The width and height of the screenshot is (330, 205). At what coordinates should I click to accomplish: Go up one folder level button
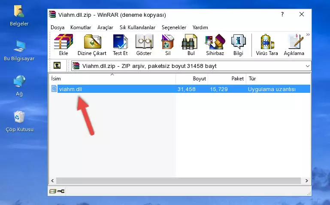[57, 65]
